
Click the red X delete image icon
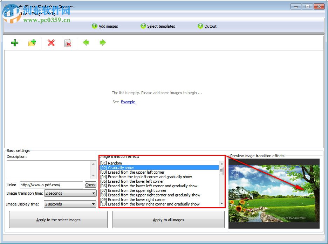point(51,43)
